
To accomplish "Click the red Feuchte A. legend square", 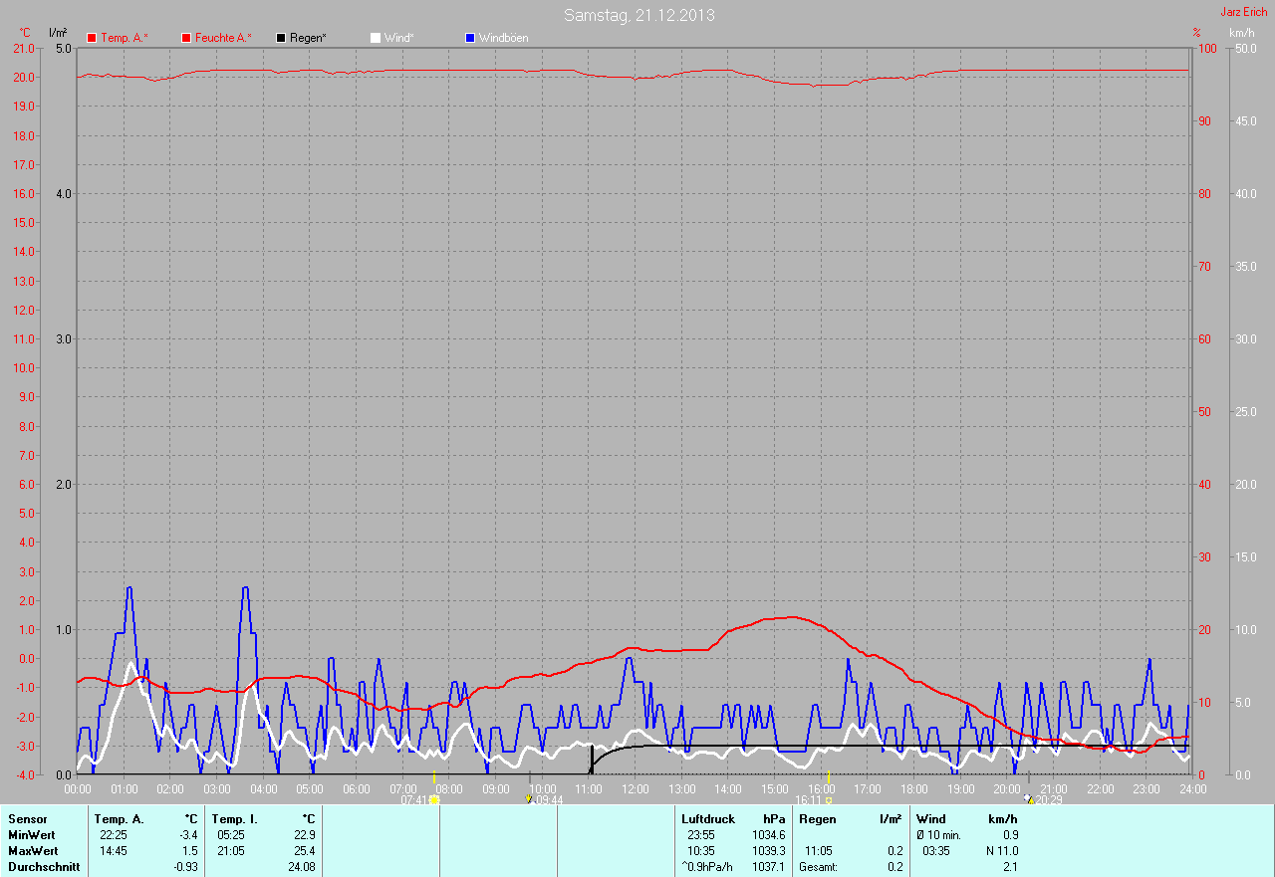I will 186,38.
